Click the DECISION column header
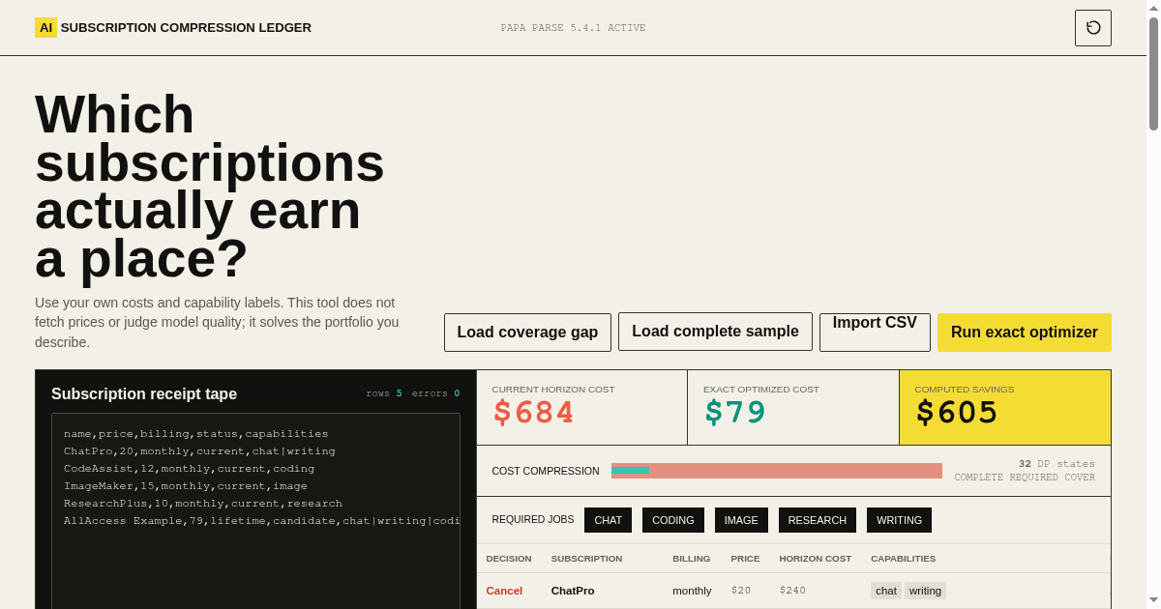 coord(509,559)
